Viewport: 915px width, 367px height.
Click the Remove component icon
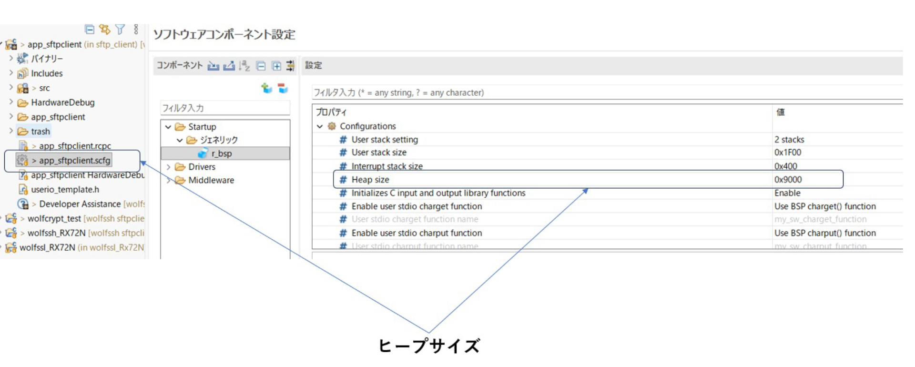coord(283,88)
